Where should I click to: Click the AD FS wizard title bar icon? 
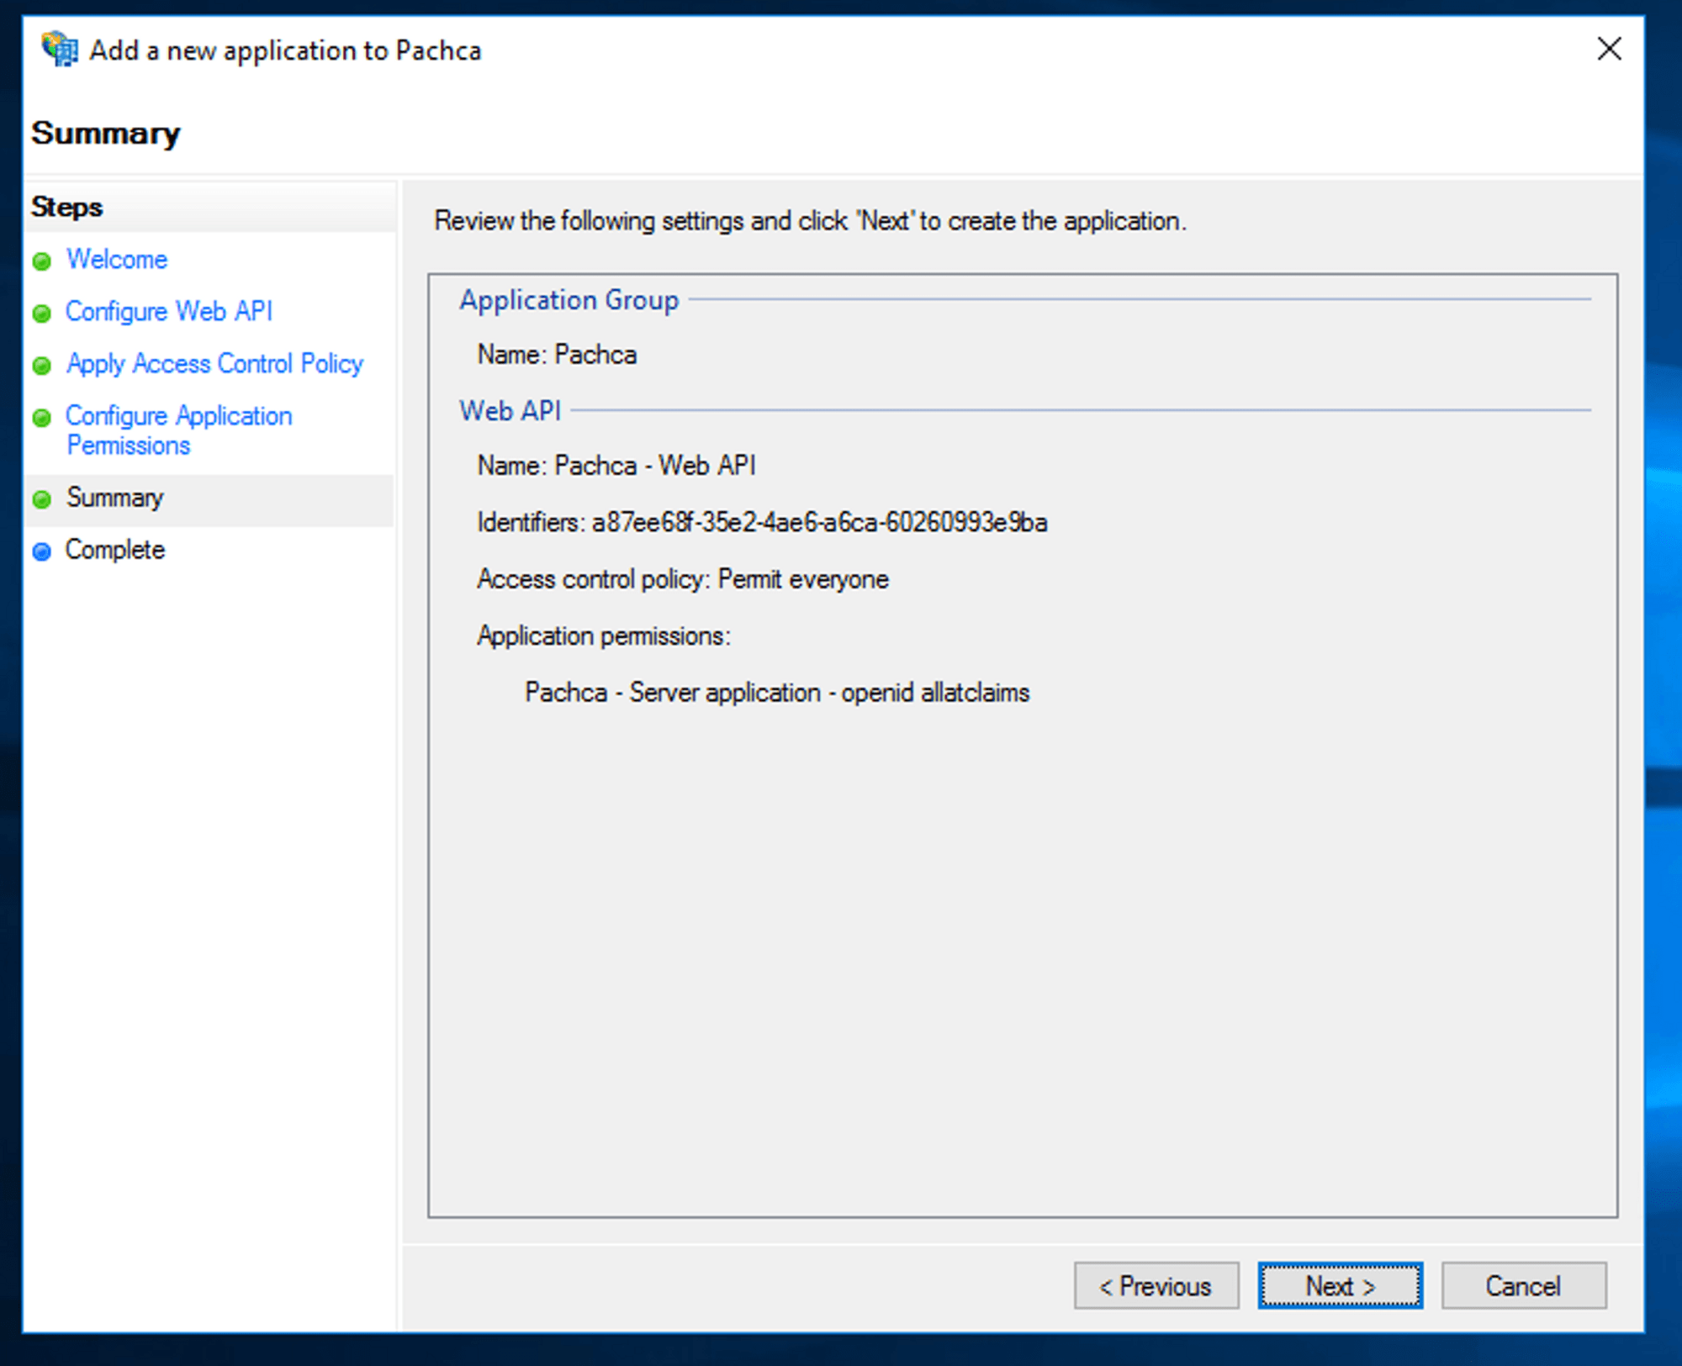[59, 50]
